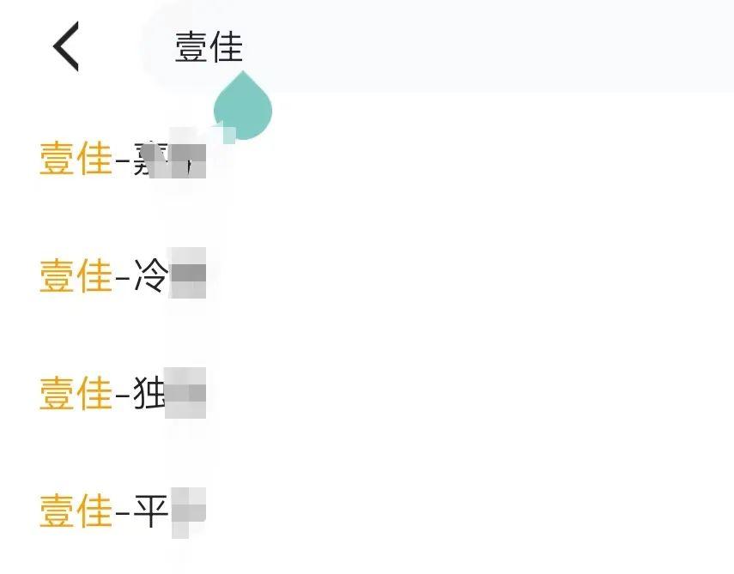Tap the back arrow icon
This screenshot has height=574, width=734.
[x=66, y=46]
